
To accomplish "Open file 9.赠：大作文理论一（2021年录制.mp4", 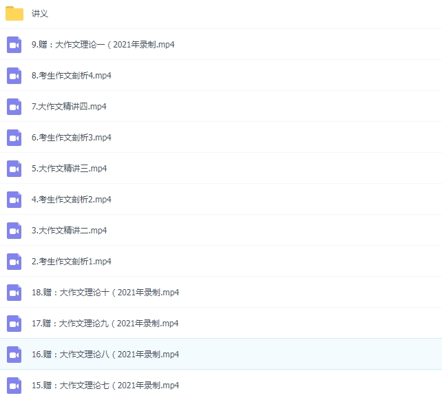I will click(103, 45).
